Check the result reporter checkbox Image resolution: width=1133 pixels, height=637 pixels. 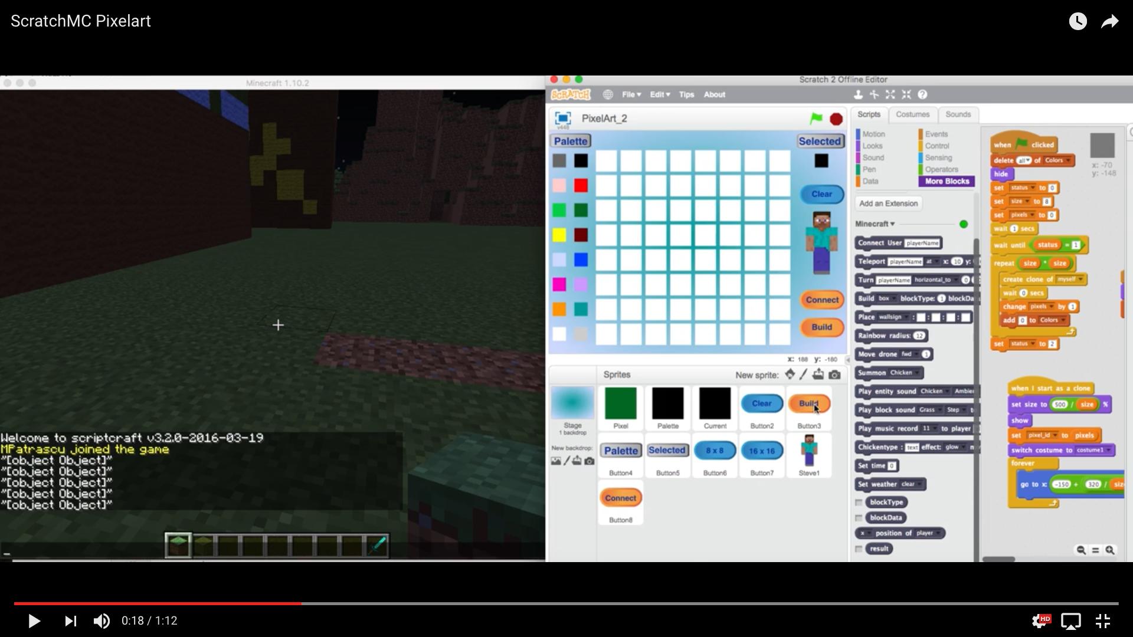pyautogui.click(x=859, y=549)
